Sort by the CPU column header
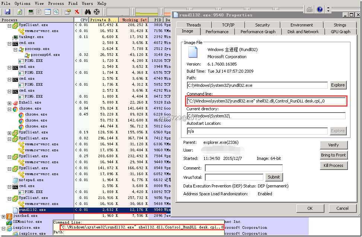The image size is (362, 237). click(x=81, y=20)
